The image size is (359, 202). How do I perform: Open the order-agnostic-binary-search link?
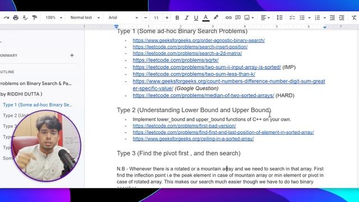pyautogui.click(x=199, y=40)
